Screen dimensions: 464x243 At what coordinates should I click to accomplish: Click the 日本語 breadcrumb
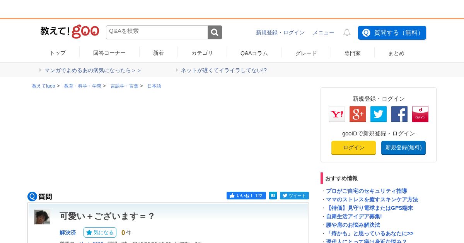154,86
